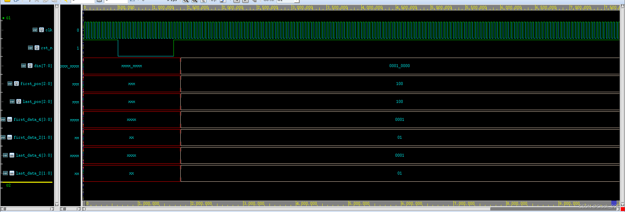Click the rst_n value '1' in value column

[x=78, y=48]
